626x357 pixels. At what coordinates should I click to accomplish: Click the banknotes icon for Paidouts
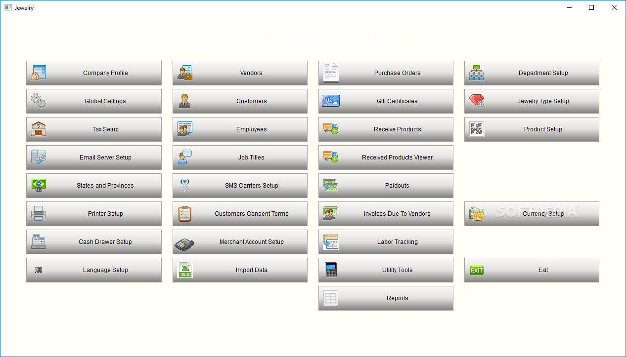(x=331, y=185)
